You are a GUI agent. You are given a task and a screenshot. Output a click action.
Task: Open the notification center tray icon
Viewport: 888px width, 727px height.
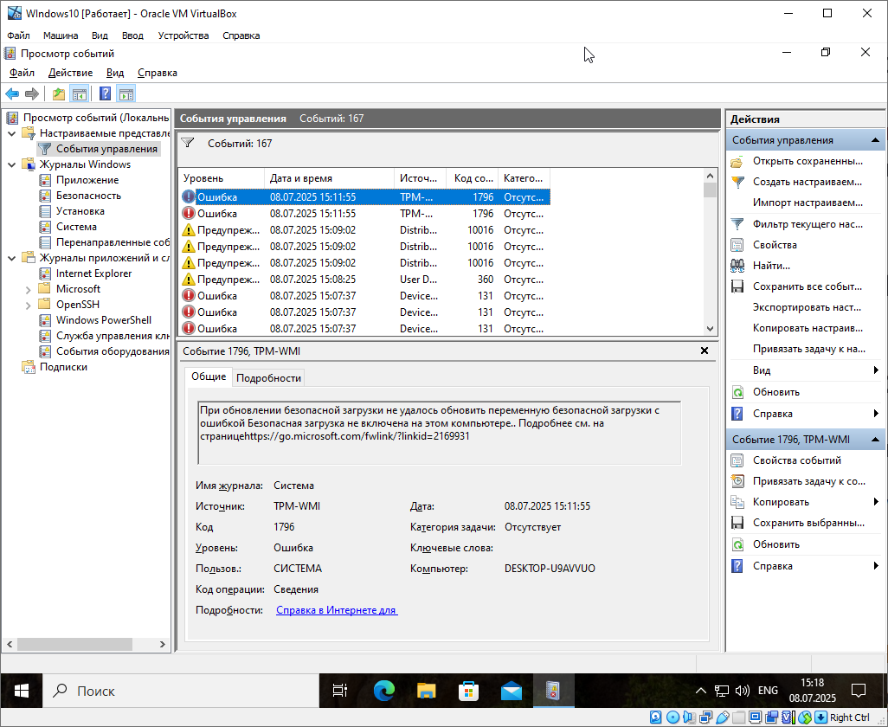coord(859,691)
